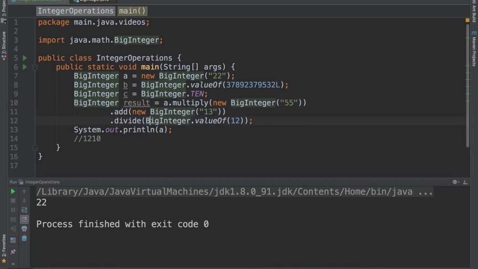Click the yellow error stripe marker
Image resolution: width=478 pixels, height=269 pixels.
[x=467, y=21]
